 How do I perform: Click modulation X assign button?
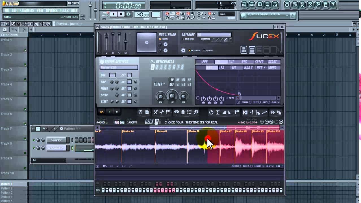coord(166,44)
